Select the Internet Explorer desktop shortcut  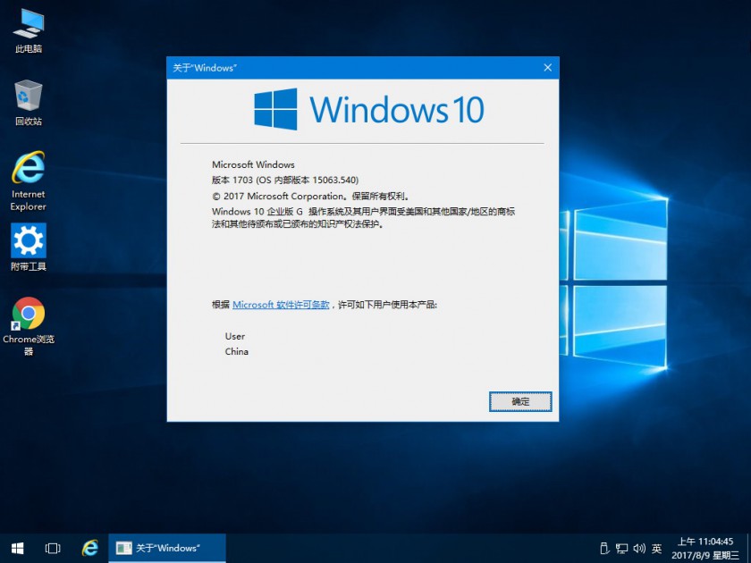pyautogui.click(x=29, y=181)
